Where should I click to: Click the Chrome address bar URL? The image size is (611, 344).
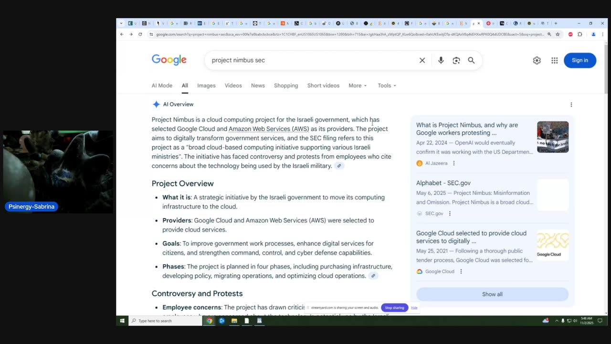(x=350, y=34)
